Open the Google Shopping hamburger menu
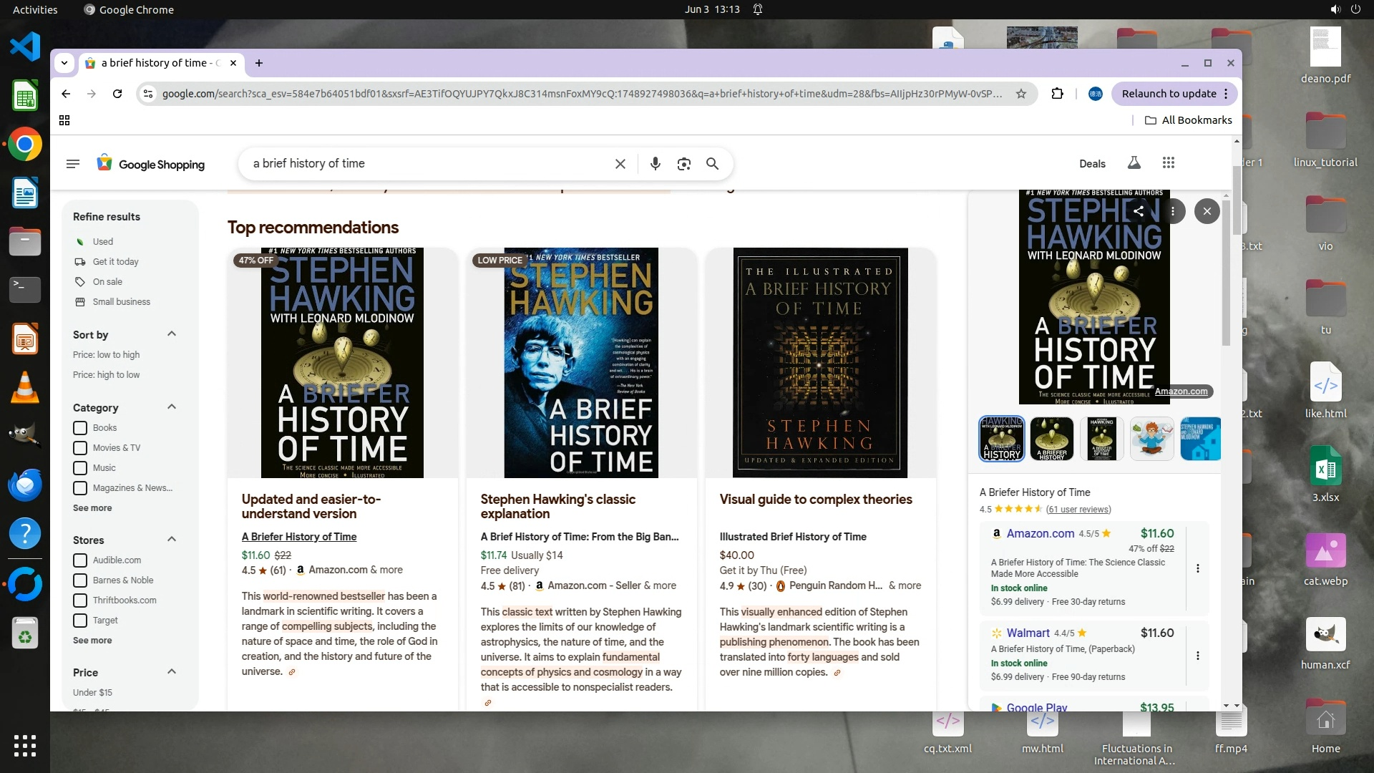 point(73,164)
